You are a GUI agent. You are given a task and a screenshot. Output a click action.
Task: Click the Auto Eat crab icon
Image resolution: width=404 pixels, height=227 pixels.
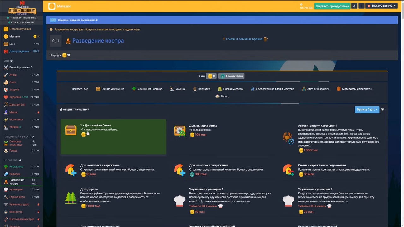coord(288,138)
